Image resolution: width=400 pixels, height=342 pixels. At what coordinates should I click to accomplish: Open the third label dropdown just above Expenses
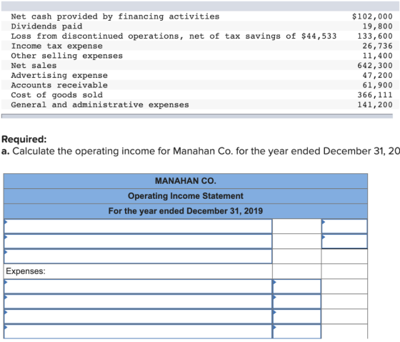point(138,256)
